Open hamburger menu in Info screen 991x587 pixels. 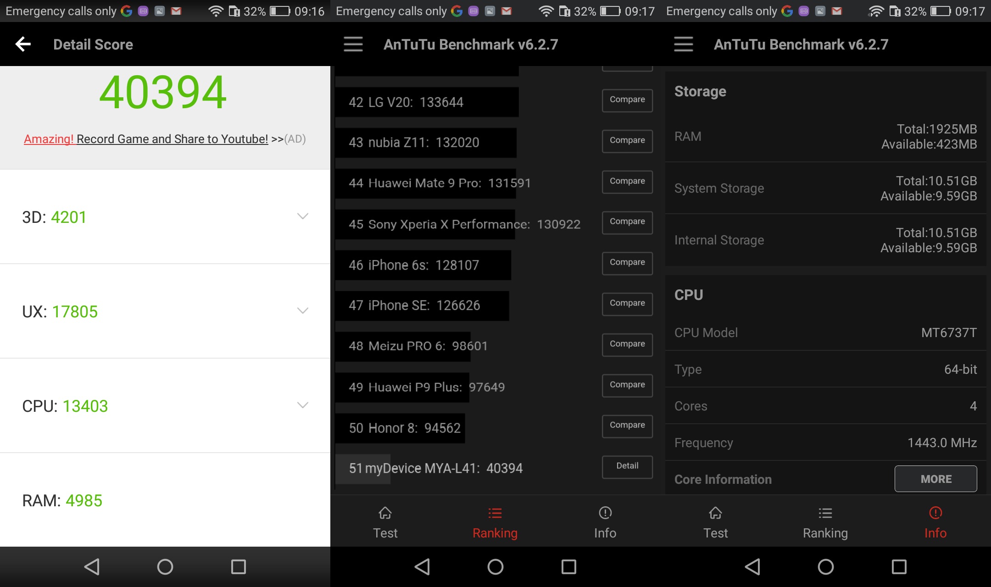[x=684, y=44]
